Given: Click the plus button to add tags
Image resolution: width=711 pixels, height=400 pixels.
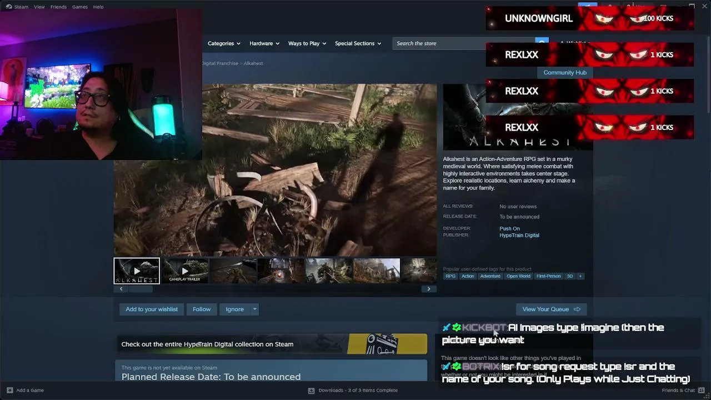Looking at the screenshot, I should (x=580, y=276).
